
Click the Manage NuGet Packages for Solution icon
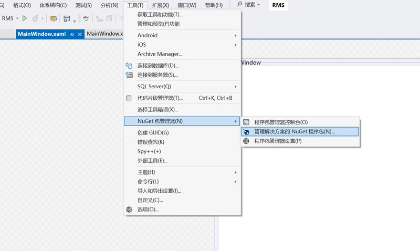click(246, 132)
